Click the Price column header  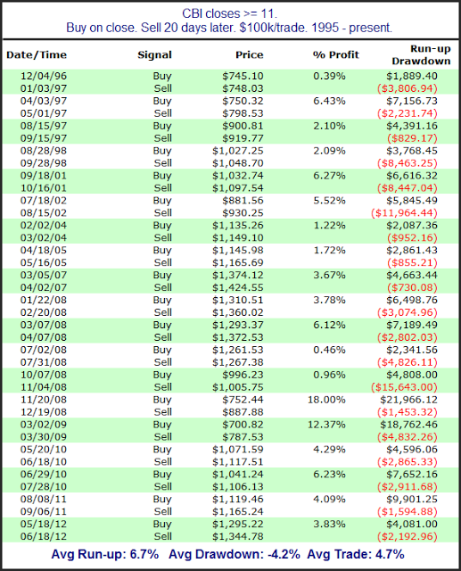pyautogui.click(x=250, y=55)
